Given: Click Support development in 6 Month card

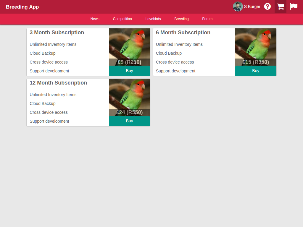Looking at the screenshot, I should click(x=176, y=71).
